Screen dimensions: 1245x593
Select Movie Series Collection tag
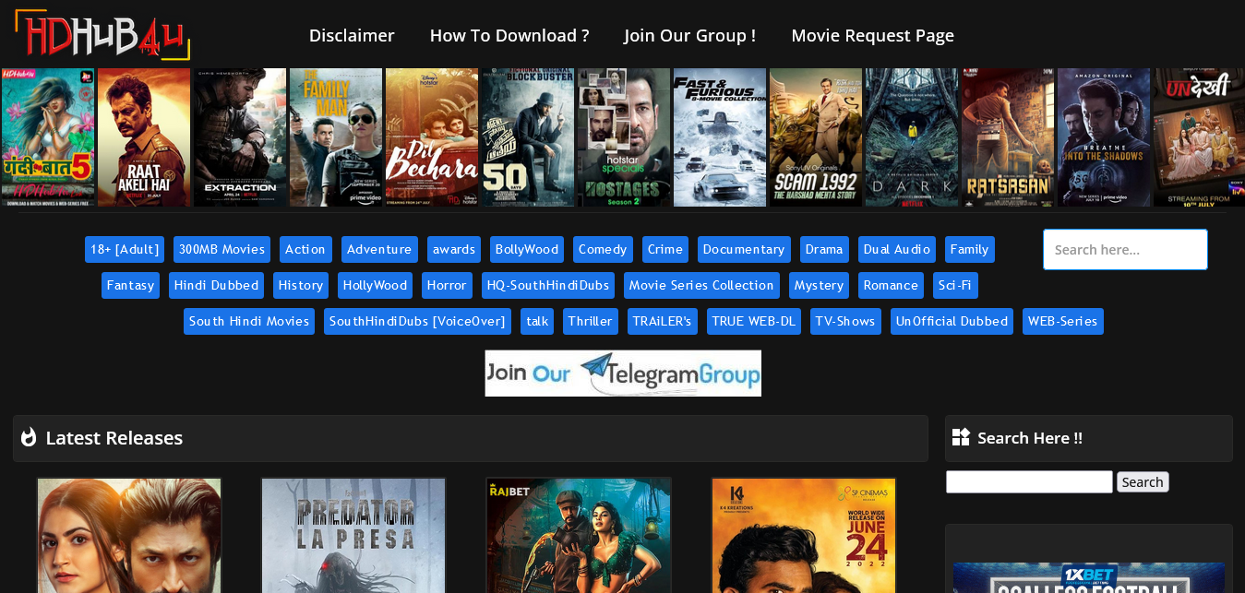(701, 285)
